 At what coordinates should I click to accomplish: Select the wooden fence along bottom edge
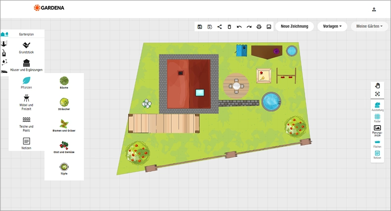228,156
